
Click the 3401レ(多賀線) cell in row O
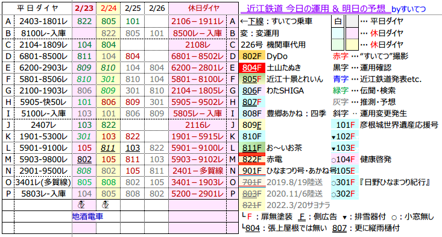[x=43, y=182]
